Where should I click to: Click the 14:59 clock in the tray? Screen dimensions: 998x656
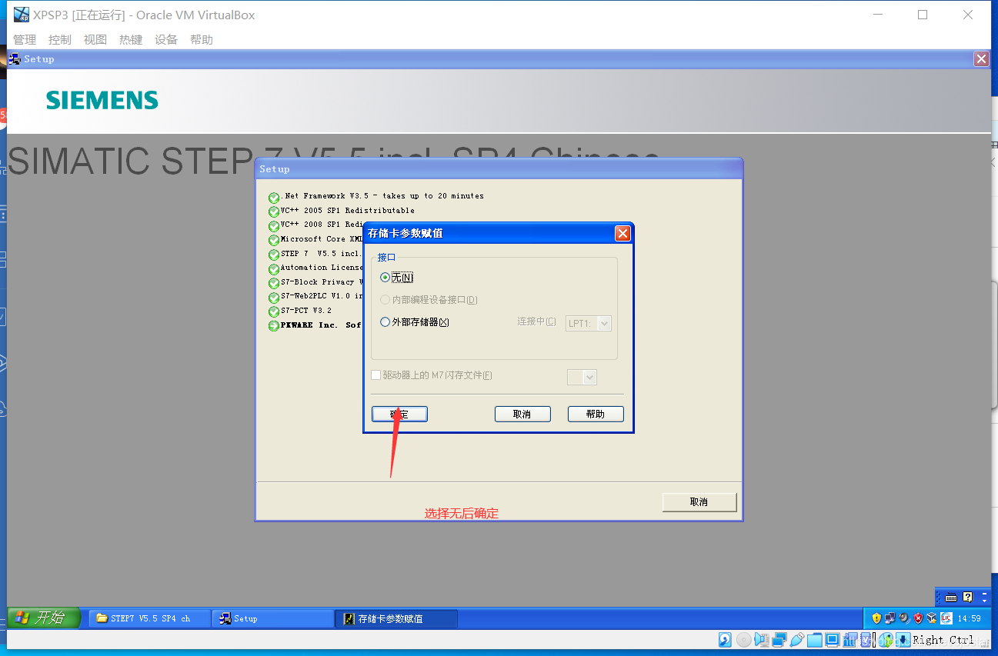(x=969, y=618)
